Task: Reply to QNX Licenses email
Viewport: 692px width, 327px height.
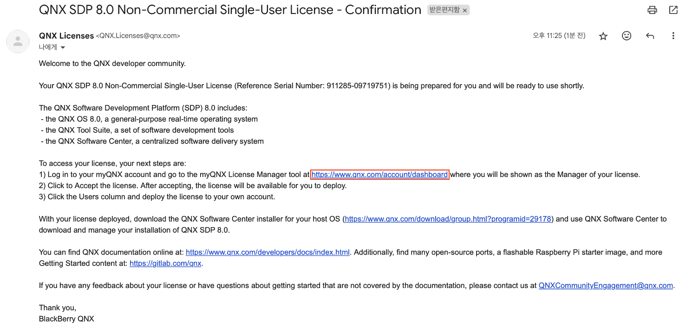Action: pos(650,36)
